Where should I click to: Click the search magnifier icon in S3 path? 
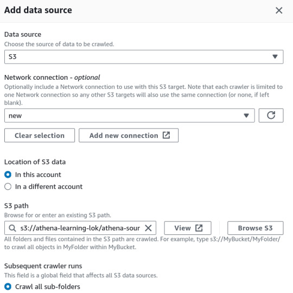[x=12, y=228]
